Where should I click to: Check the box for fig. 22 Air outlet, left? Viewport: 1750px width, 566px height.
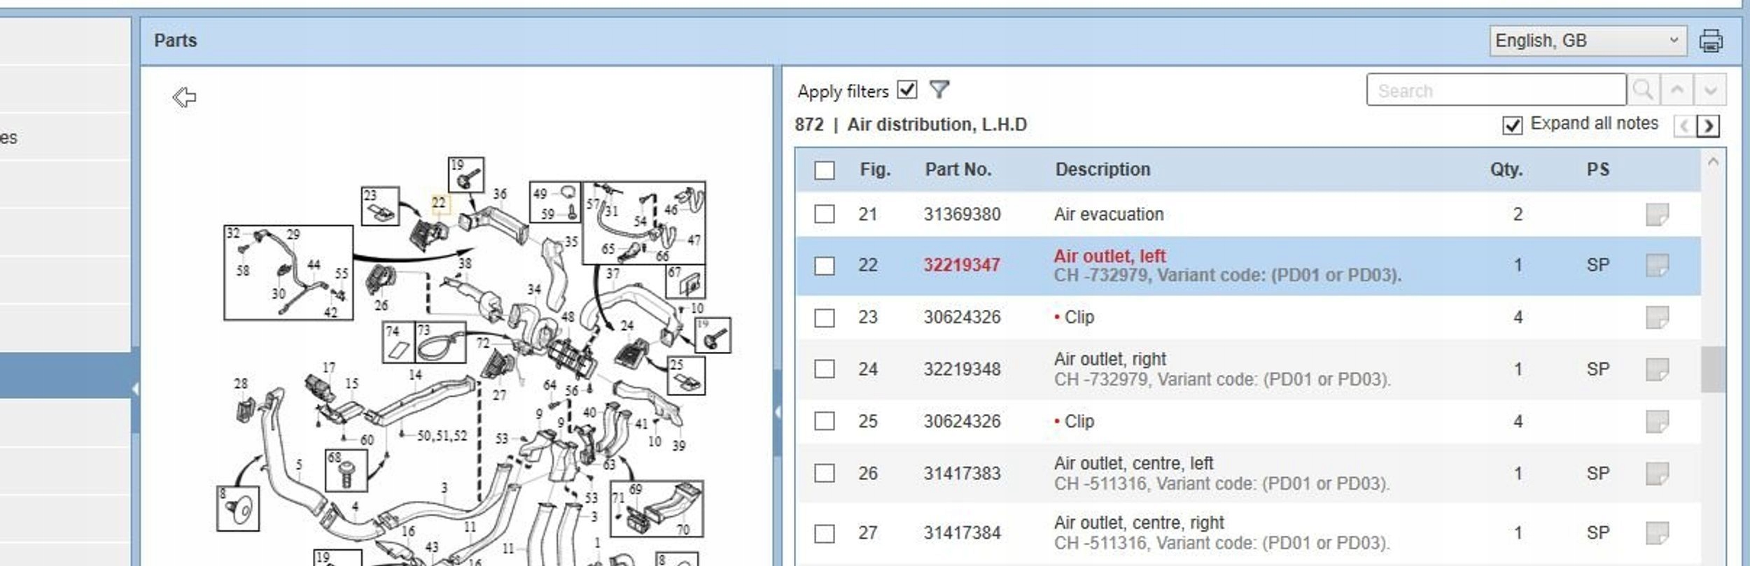(x=825, y=266)
